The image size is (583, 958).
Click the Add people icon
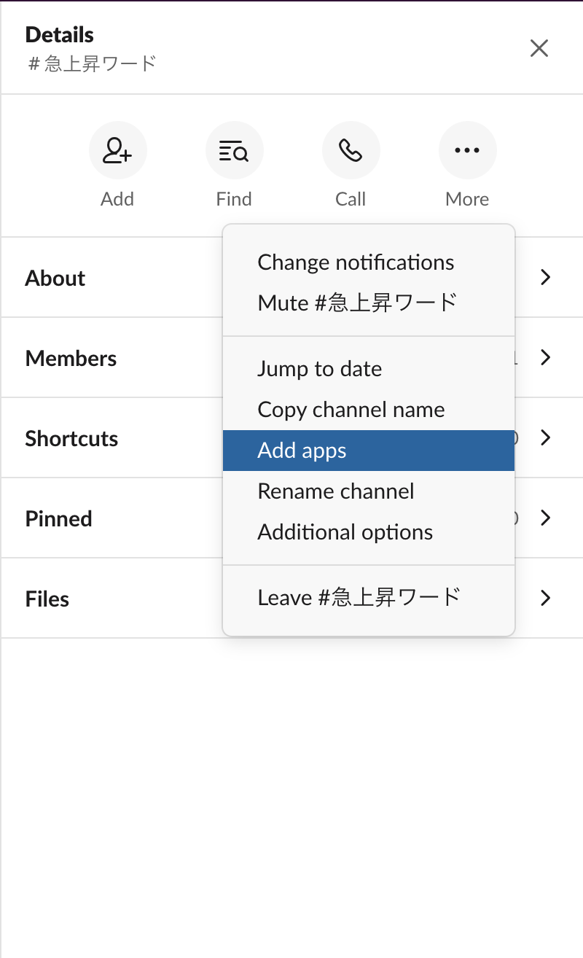point(117,151)
